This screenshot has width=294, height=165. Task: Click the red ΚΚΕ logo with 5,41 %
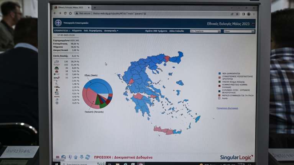57,71
